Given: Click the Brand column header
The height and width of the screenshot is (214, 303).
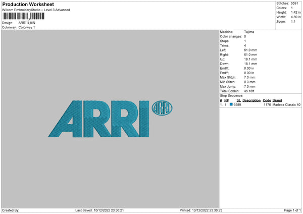Looking at the screenshot, I should click(x=277, y=100).
